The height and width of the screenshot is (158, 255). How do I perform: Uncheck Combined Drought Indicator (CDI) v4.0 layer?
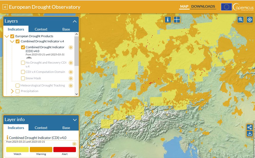23,47
